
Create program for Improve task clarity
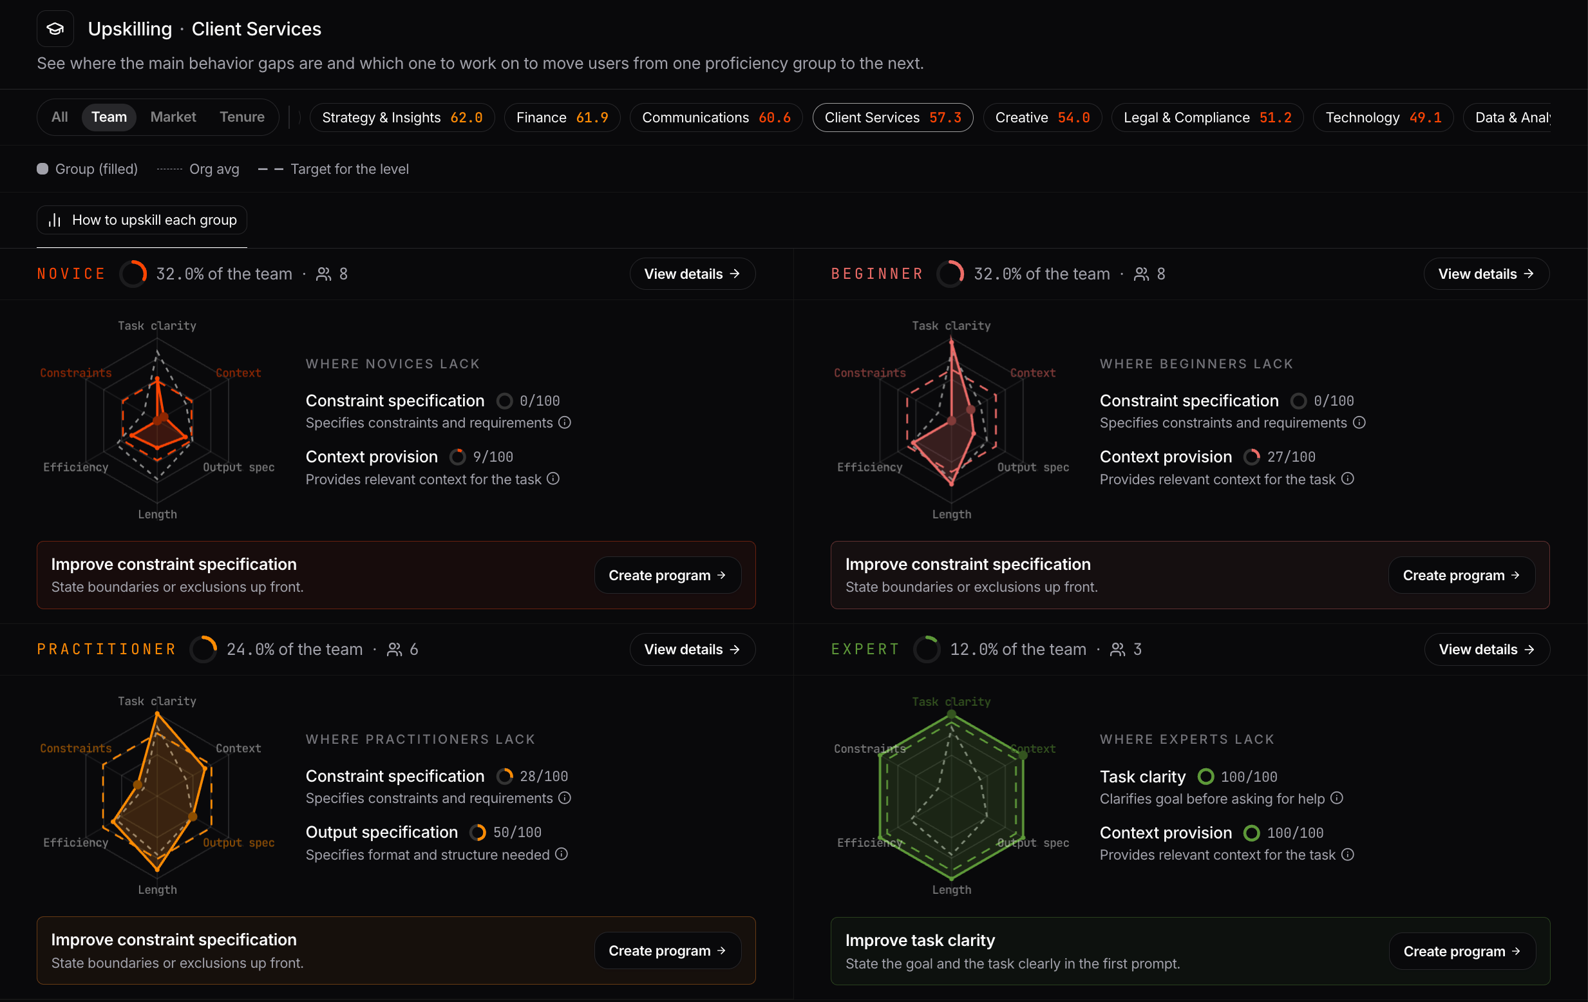pos(1462,951)
